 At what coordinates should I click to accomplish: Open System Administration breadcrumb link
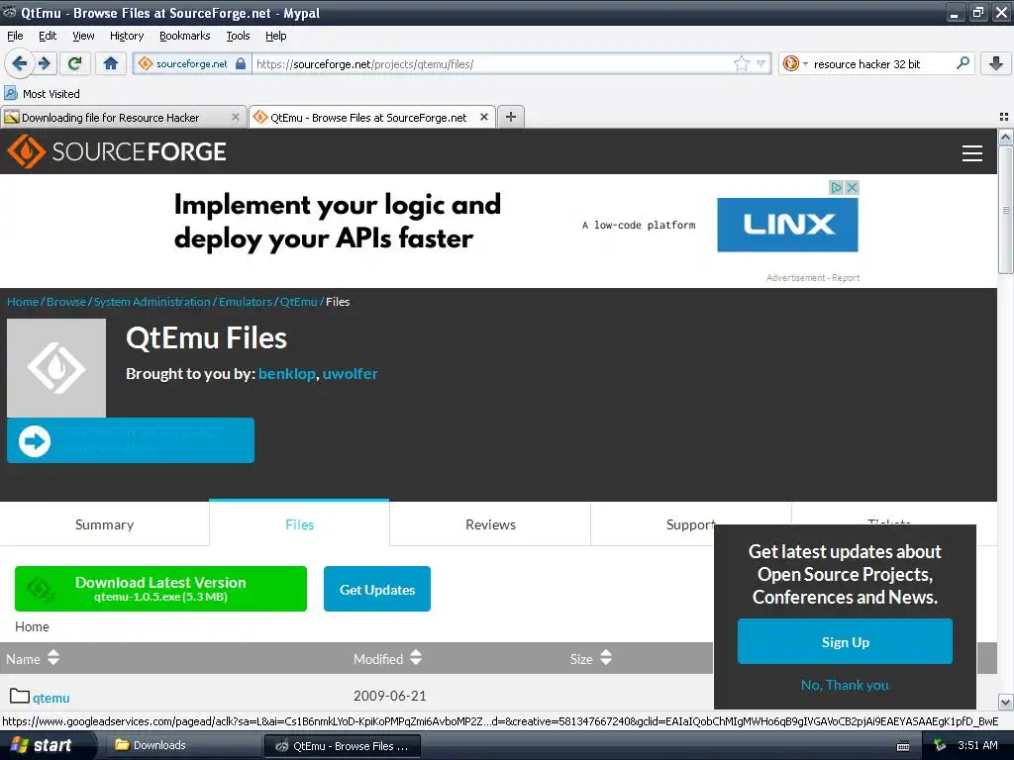[x=152, y=302]
